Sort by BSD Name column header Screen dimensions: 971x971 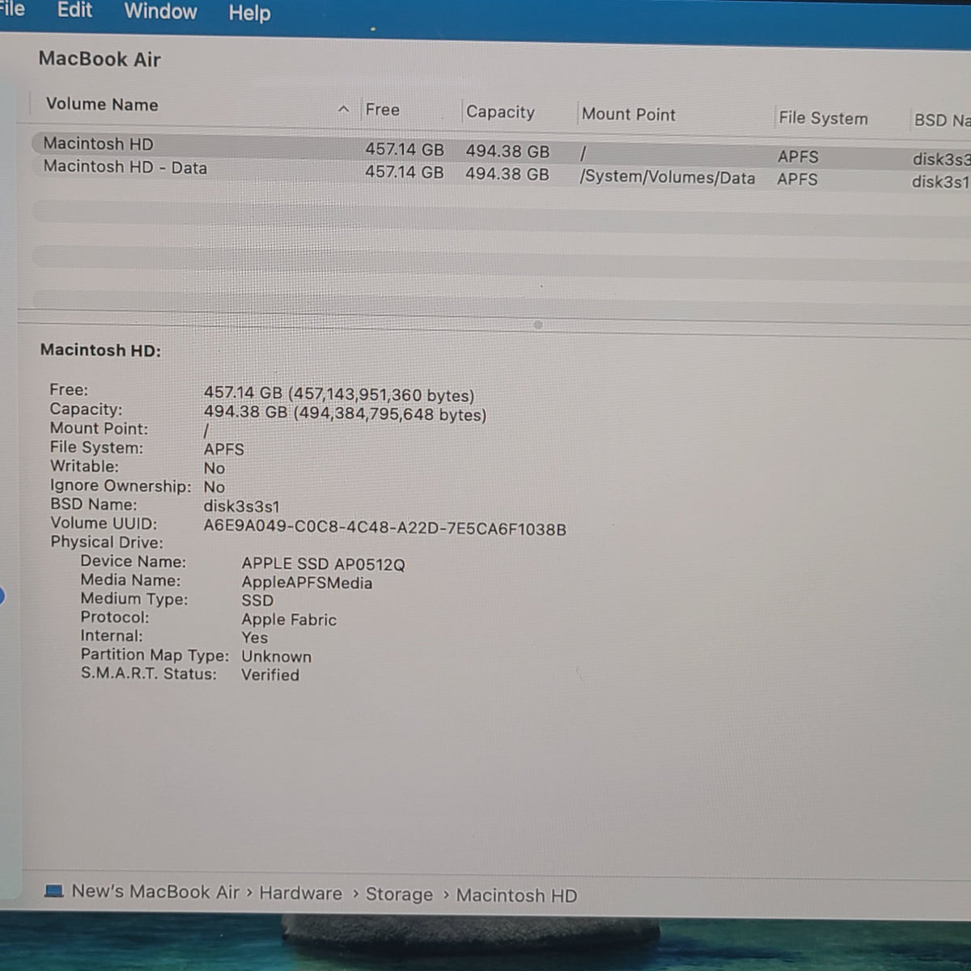(942, 121)
